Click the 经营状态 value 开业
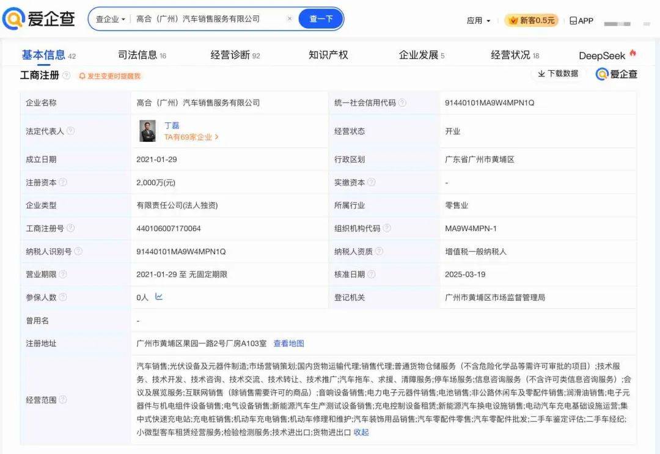 (452, 131)
